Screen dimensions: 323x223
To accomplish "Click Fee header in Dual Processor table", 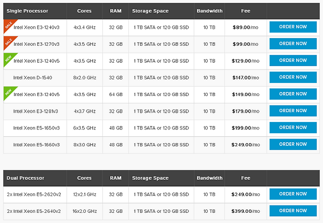I will click(x=246, y=178).
